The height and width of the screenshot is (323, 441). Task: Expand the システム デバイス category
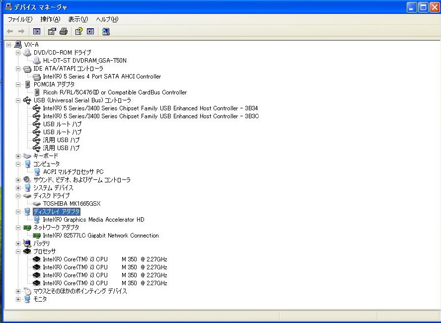coord(18,188)
